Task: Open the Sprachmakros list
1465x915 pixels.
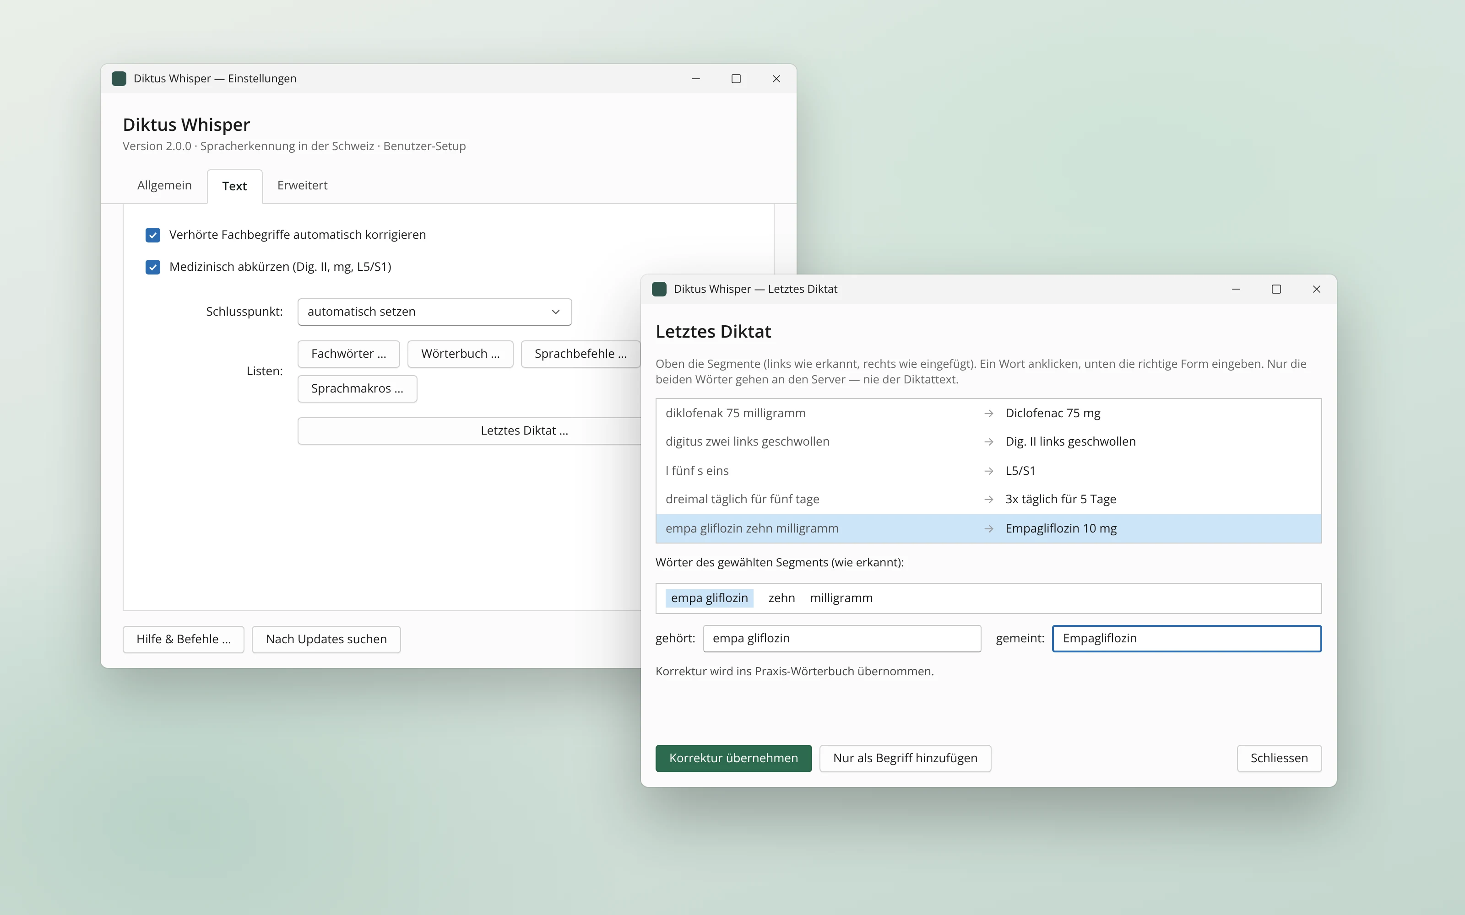Action: point(357,388)
